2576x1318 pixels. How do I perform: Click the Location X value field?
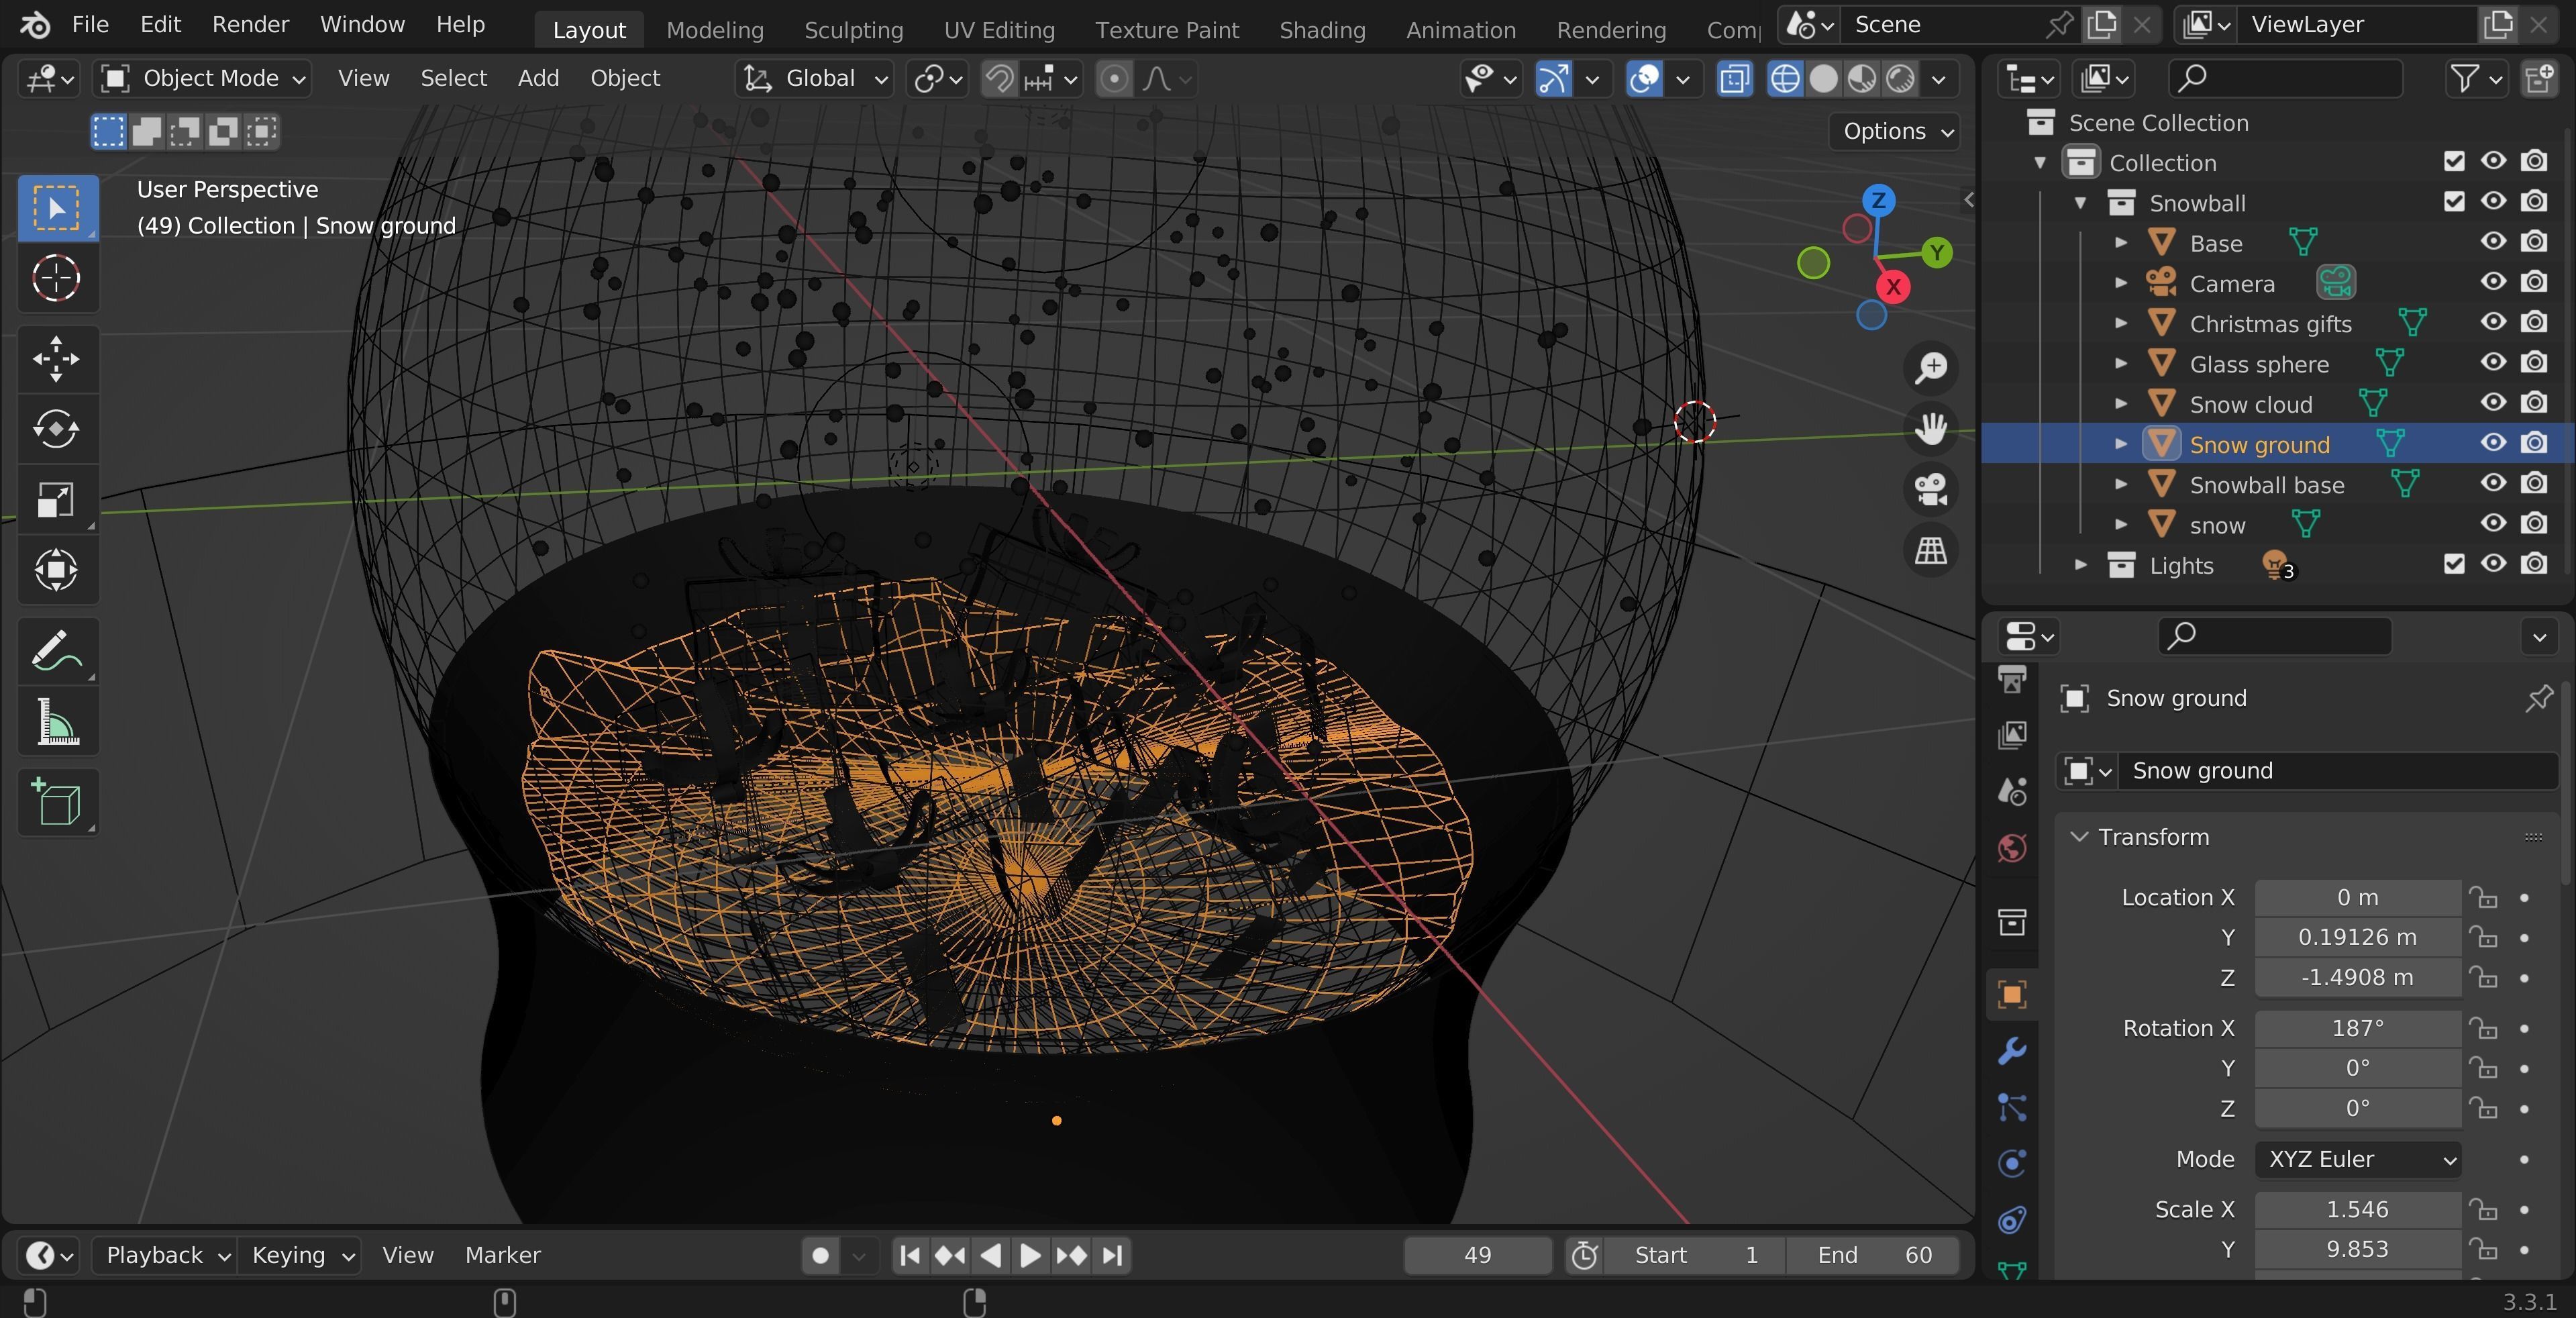(x=2358, y=897)
